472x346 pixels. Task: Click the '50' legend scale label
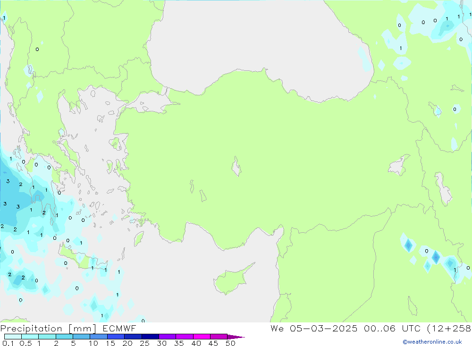pyautogui.click(x=230, y=343)
